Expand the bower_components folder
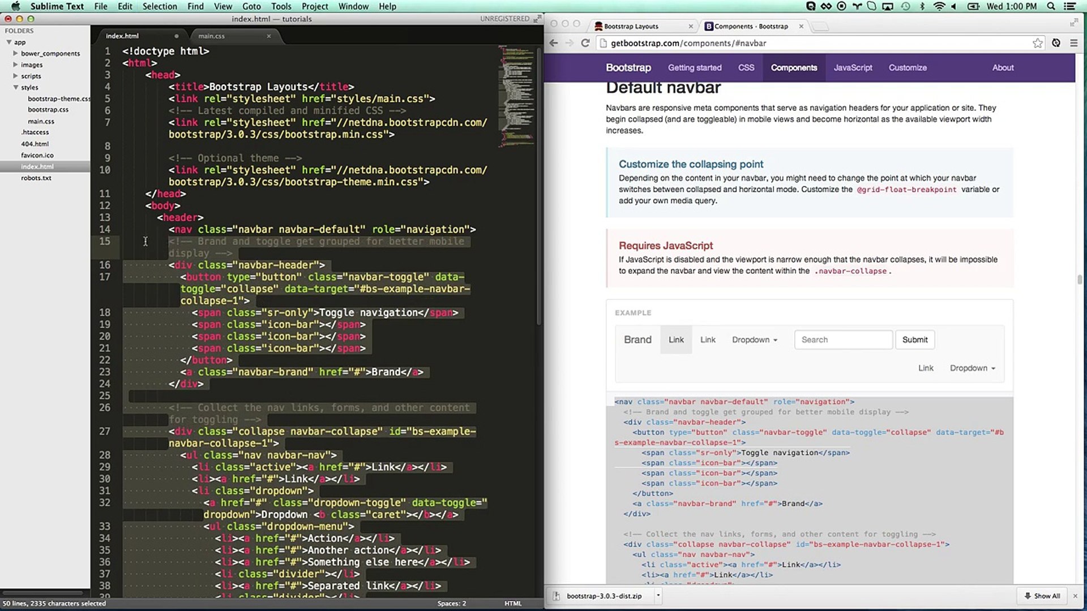The width and height of the screenshot is (1087, 611). pos(16,53)
